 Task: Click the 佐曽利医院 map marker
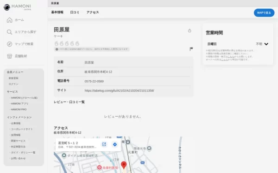pyautogui.click(x=100, y=167)
